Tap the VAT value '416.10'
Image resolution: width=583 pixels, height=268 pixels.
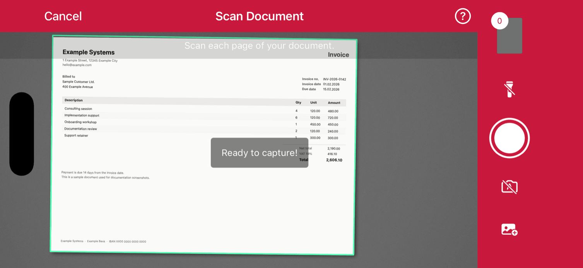332,154
